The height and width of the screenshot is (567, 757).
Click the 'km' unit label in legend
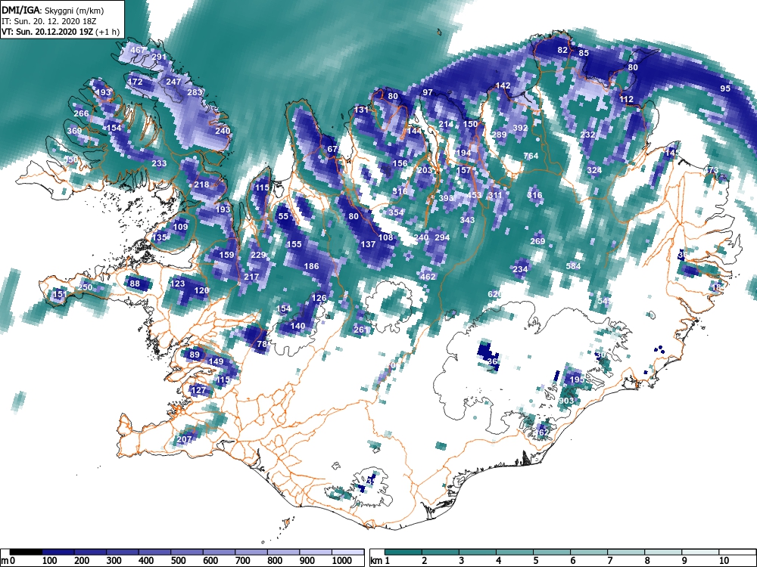376,561
